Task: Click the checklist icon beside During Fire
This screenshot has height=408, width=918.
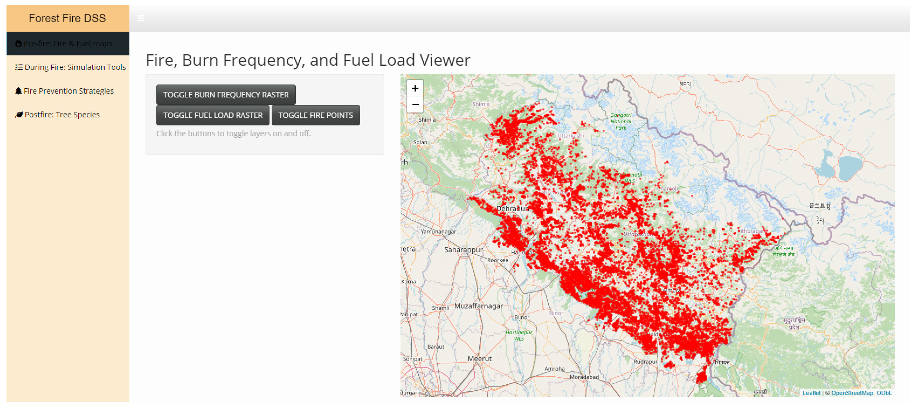Action: [x=19, y=67]
